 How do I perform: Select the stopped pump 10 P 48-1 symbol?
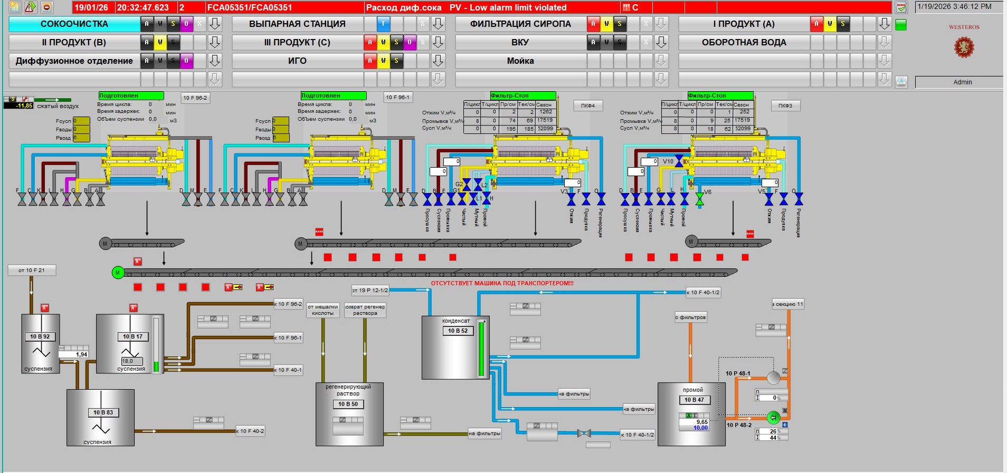tap(773, 378)
